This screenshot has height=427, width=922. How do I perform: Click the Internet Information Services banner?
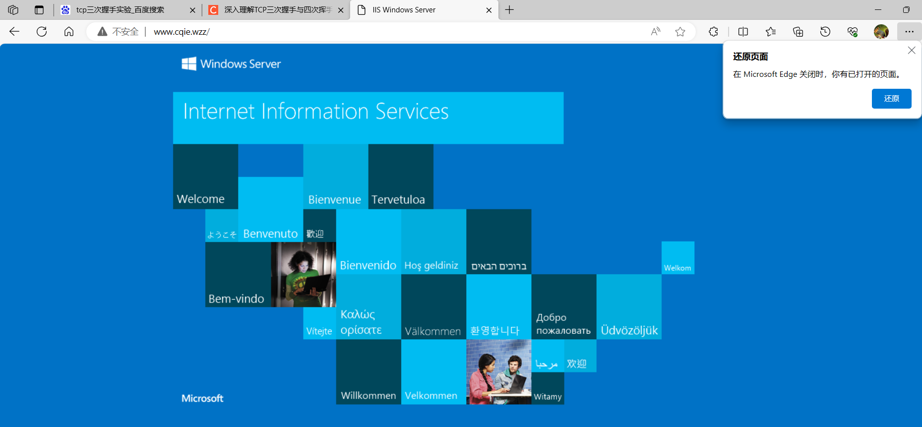click(x=368, y=118)
